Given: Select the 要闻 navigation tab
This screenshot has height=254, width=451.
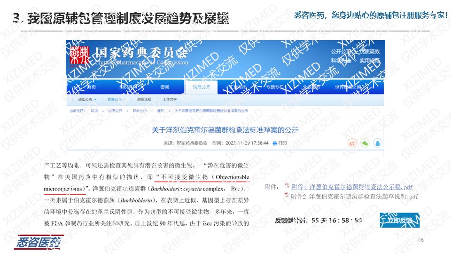Looking at the screenshot, I should pos(164,87).
